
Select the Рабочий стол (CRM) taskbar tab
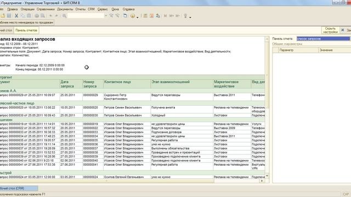click(x=19, y=188)
